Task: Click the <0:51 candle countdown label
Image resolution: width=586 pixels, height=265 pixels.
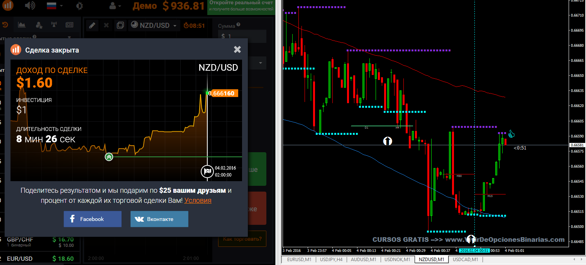Action: tap(520, 148)
